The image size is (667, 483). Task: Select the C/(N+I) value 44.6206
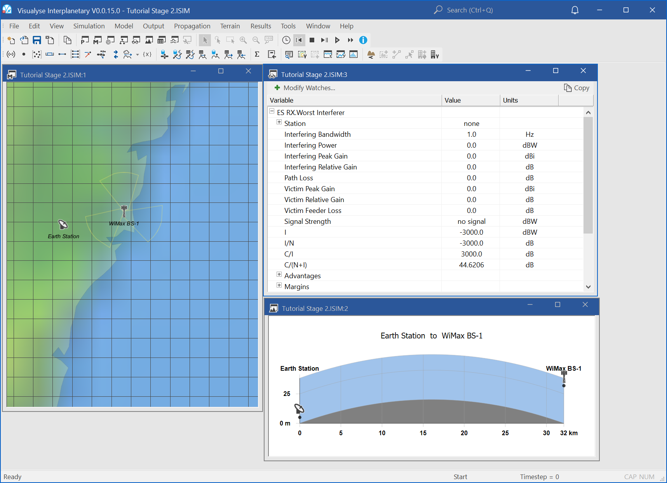coord(471,265)
